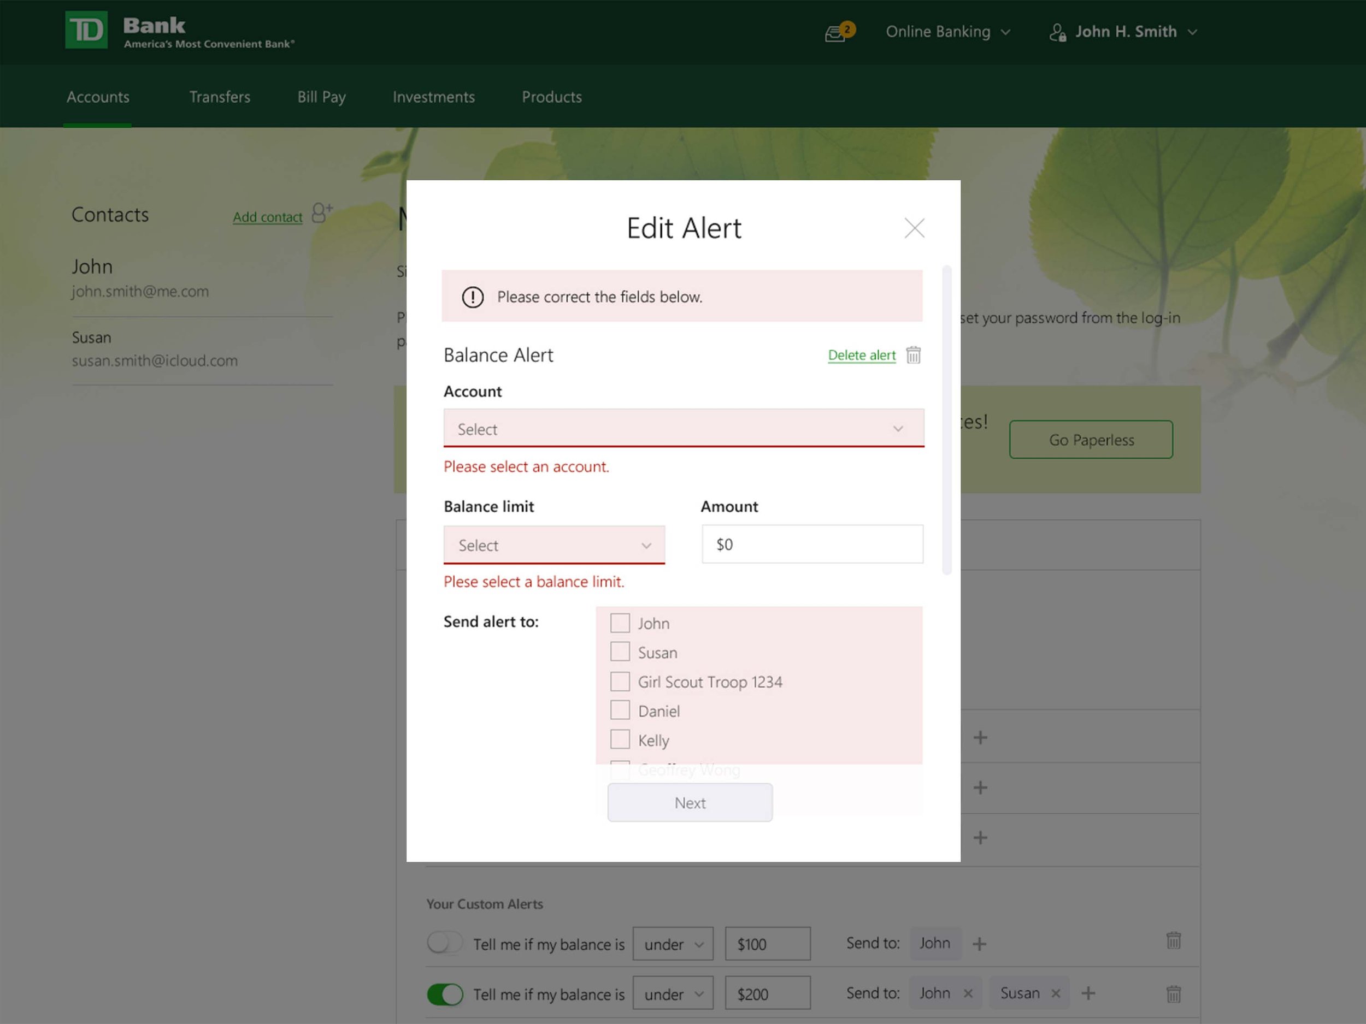
Task: Click the Delete alert link
Action: tap(862, 355)
